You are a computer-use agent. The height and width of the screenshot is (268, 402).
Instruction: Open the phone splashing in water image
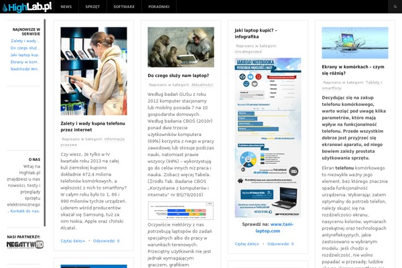[x=355, y=43]
